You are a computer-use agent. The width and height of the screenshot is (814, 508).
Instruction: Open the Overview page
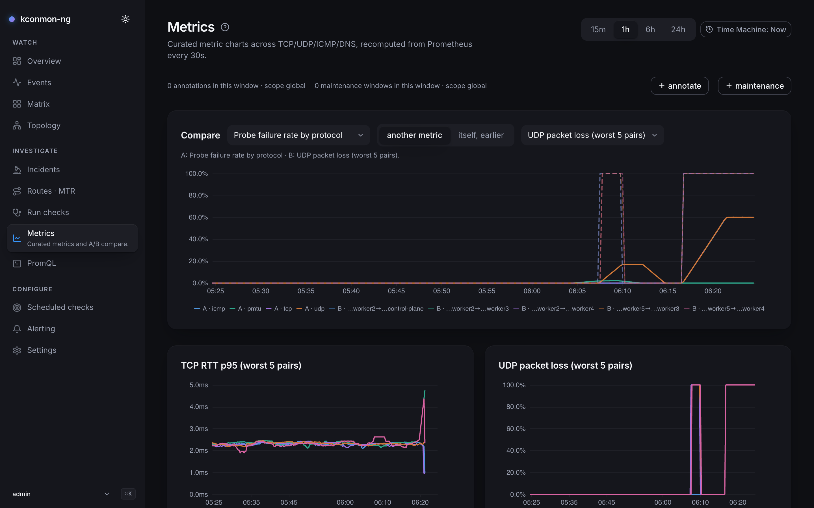[x=72, y=61]
